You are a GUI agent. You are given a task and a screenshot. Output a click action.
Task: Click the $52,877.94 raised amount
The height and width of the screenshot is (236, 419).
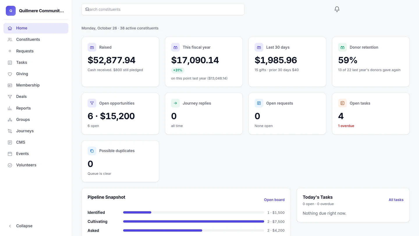[x=111, y=60]
